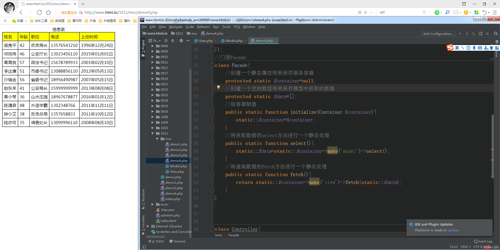
Task: Collapse the 1011 folder in project tree
Action: [x=153, y=133]
